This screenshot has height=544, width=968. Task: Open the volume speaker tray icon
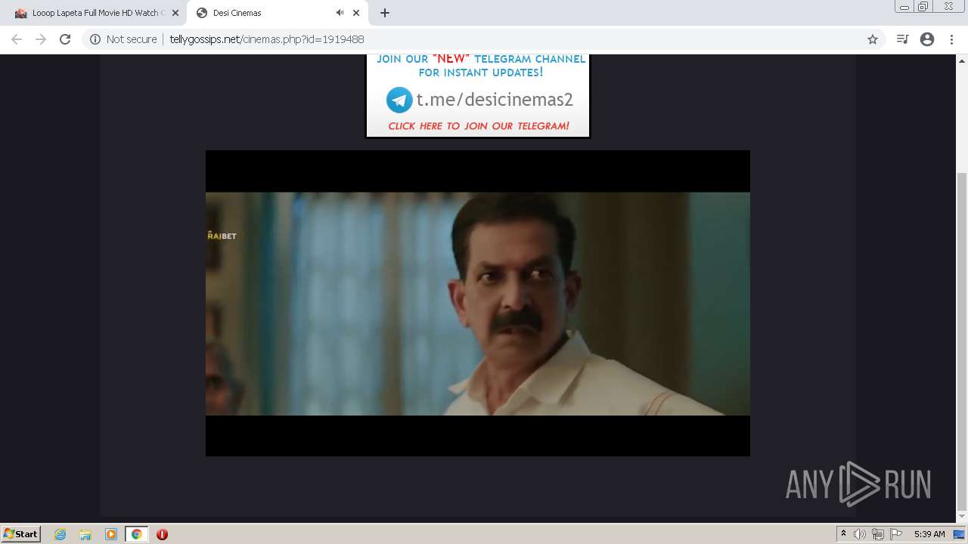(x=860, y=534)
